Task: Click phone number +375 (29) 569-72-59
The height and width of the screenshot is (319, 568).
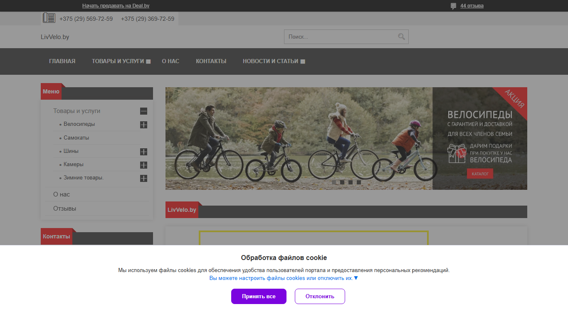Action: pos(86,19)
